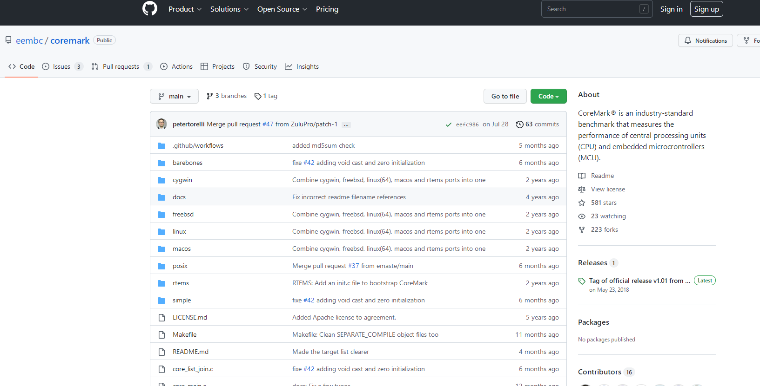Open the Packages heading link
The height and width of the screenshot is (386, 760).
point(593,322)
